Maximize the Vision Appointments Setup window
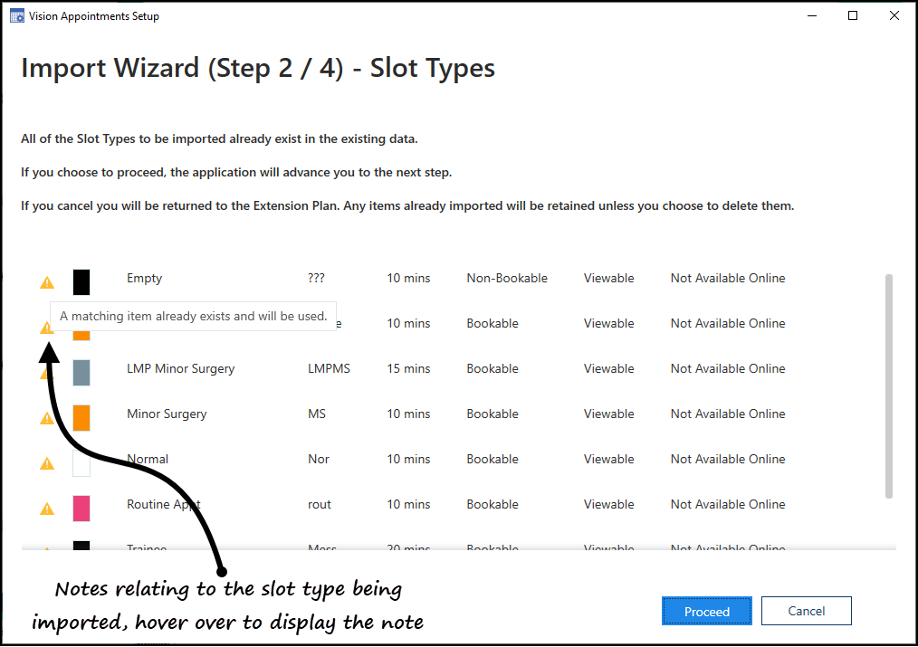 pyautogui.click(x=853, y=15)
